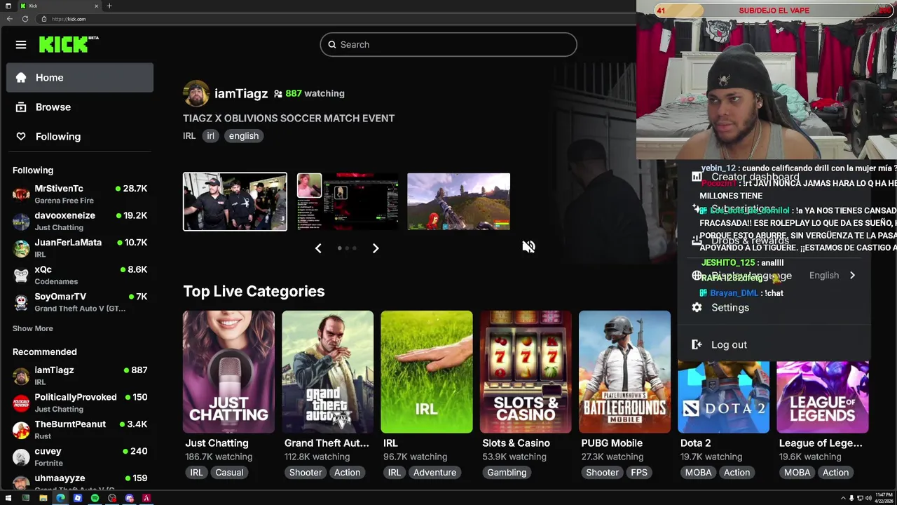This screenshot has width=897, height=505.
Task: Click the Shooter tag under Grand Theft Auto
Action: coord(306,473)
